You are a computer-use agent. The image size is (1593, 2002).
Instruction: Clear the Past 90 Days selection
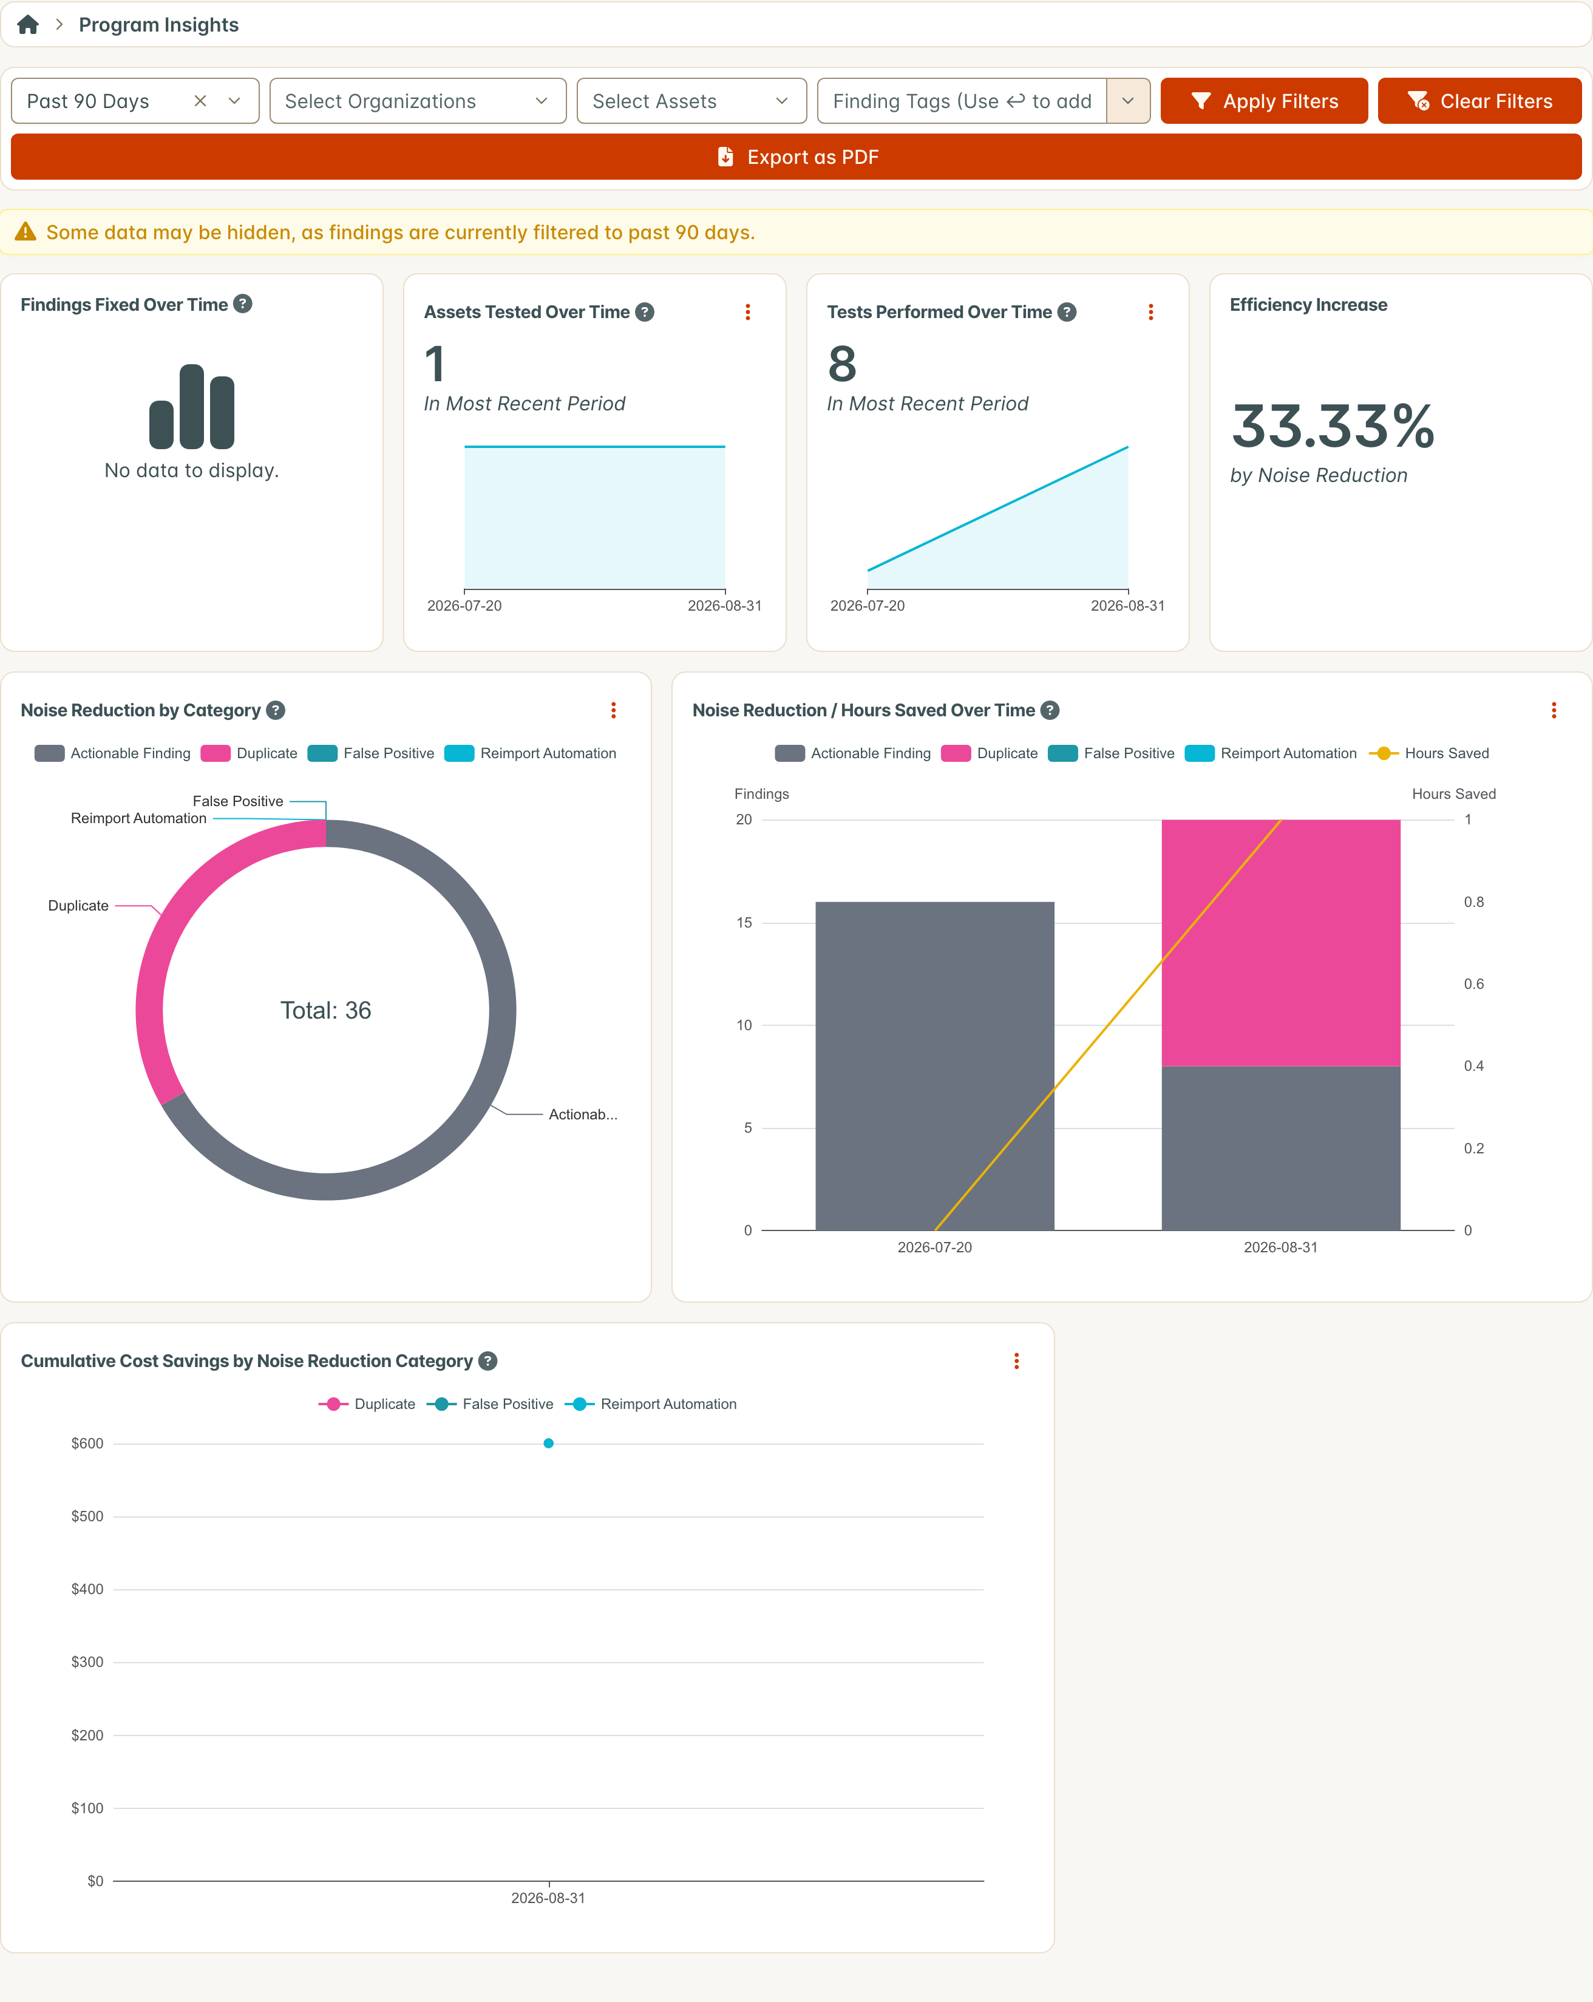(200, 101)
